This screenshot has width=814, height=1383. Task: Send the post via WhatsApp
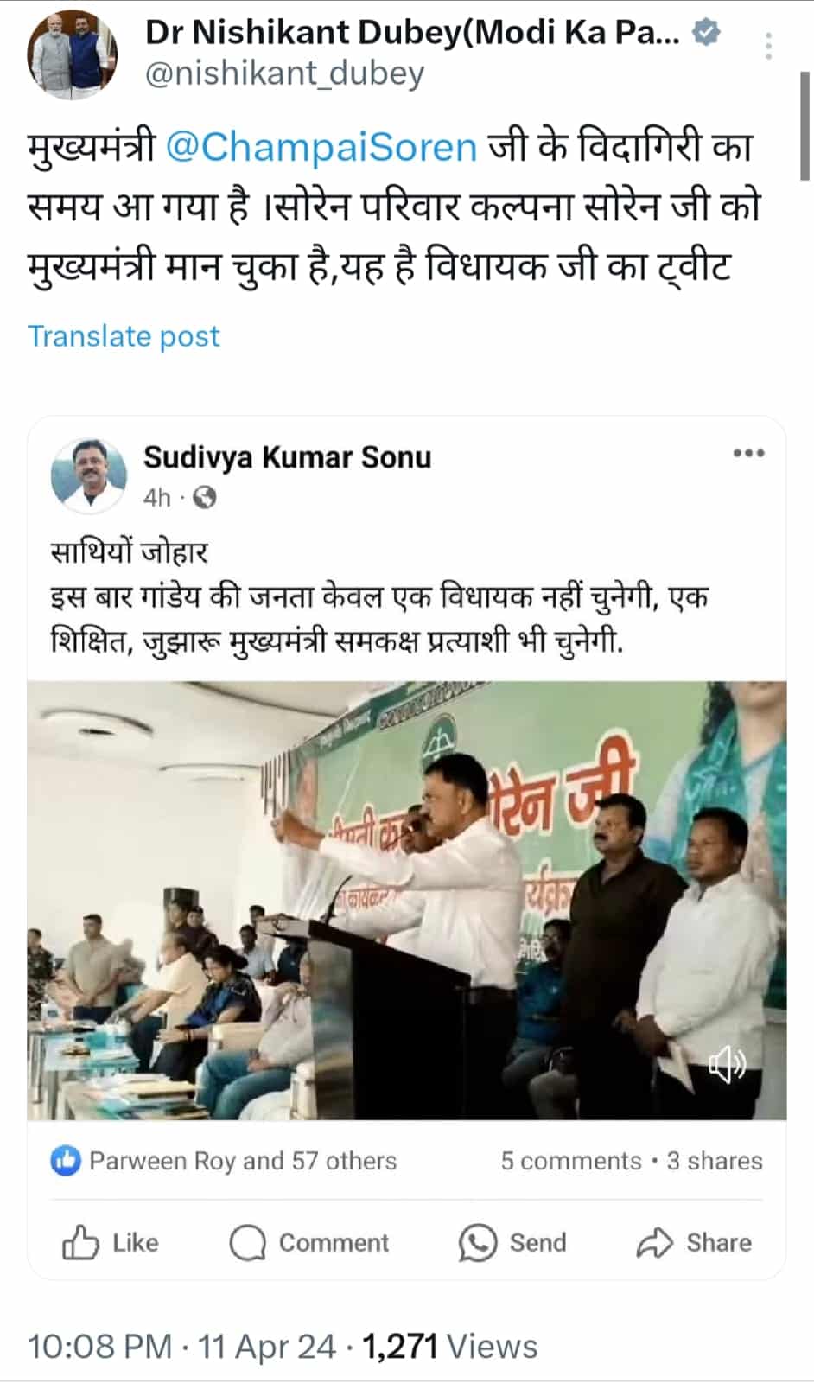pos(512,1243)
